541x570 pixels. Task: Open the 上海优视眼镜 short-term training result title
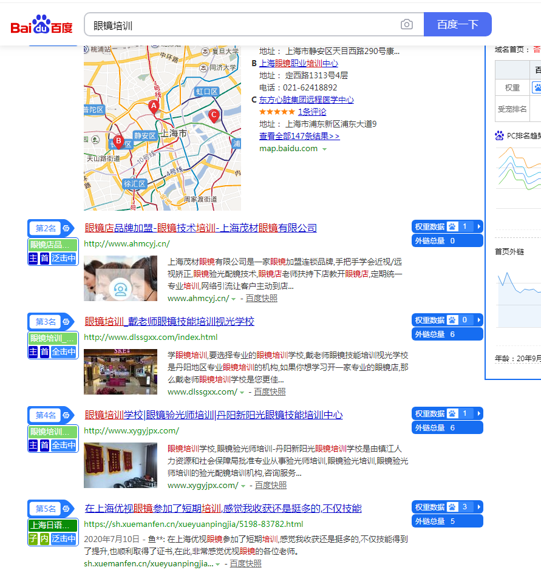click(x=223, y=508)
